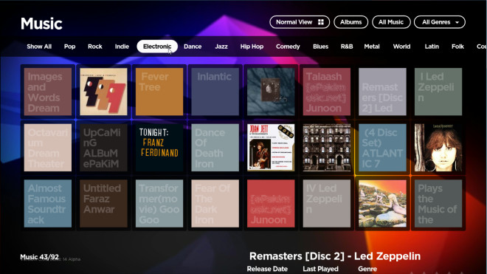Screen dimensions: 487x274
Task: Click the Music page heading
Action: click(x=41, y=24)
